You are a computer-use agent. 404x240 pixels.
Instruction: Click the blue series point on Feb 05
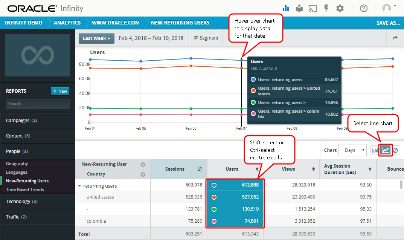tap(141, 61)
